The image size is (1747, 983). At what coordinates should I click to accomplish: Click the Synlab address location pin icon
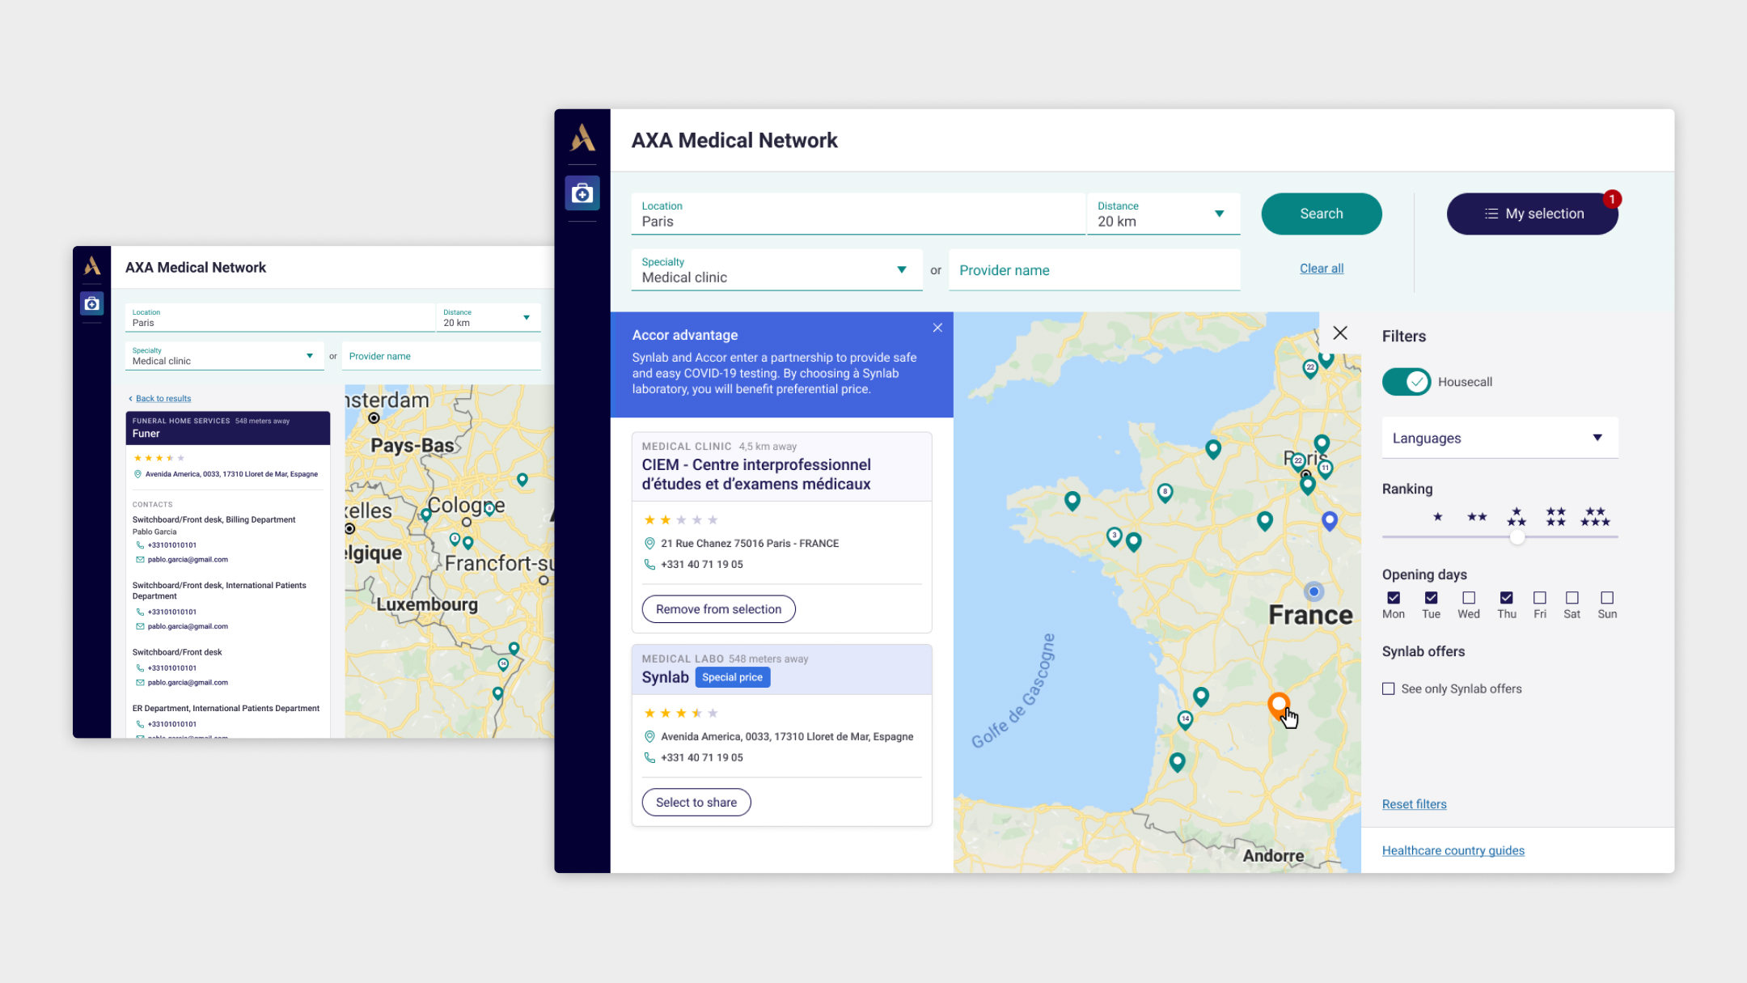point(649,737)
